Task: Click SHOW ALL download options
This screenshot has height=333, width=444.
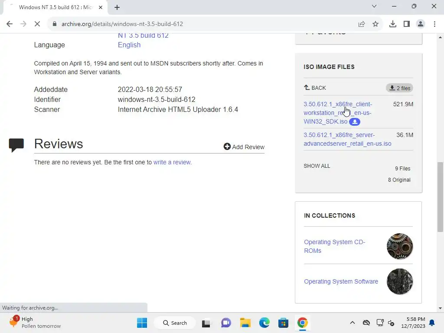Action: (x=317, y=166)
